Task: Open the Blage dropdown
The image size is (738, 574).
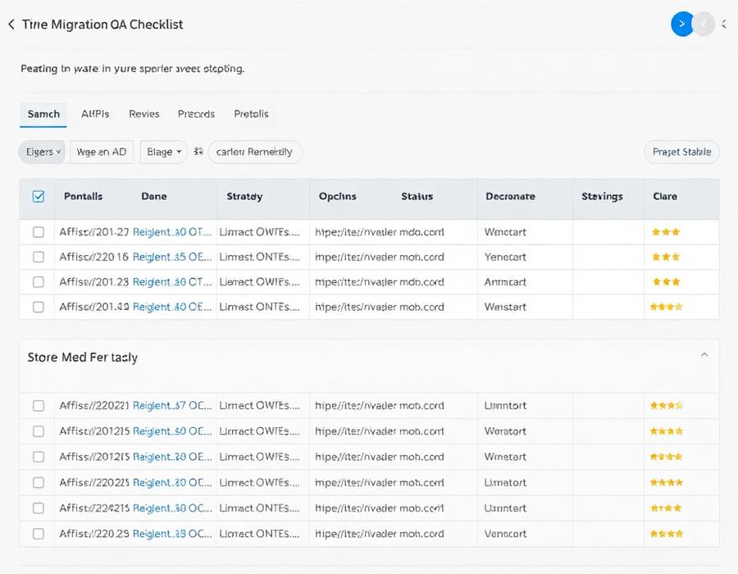Action: click(163, 152)
